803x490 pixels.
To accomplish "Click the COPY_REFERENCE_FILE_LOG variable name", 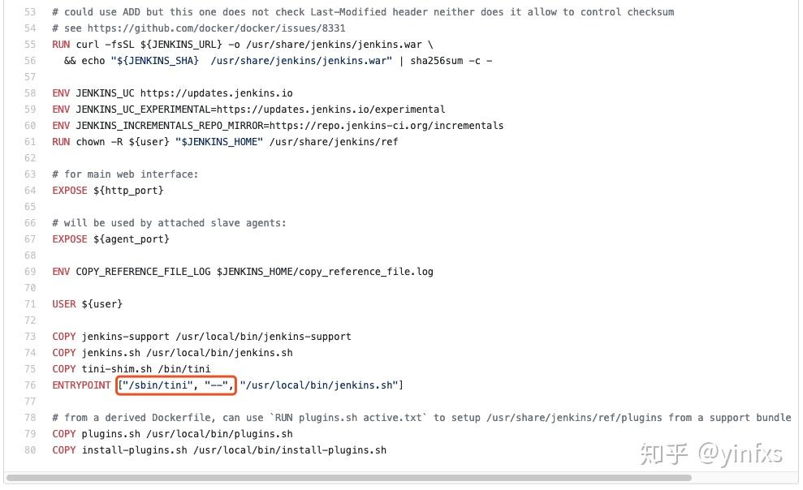I will 144,272.
